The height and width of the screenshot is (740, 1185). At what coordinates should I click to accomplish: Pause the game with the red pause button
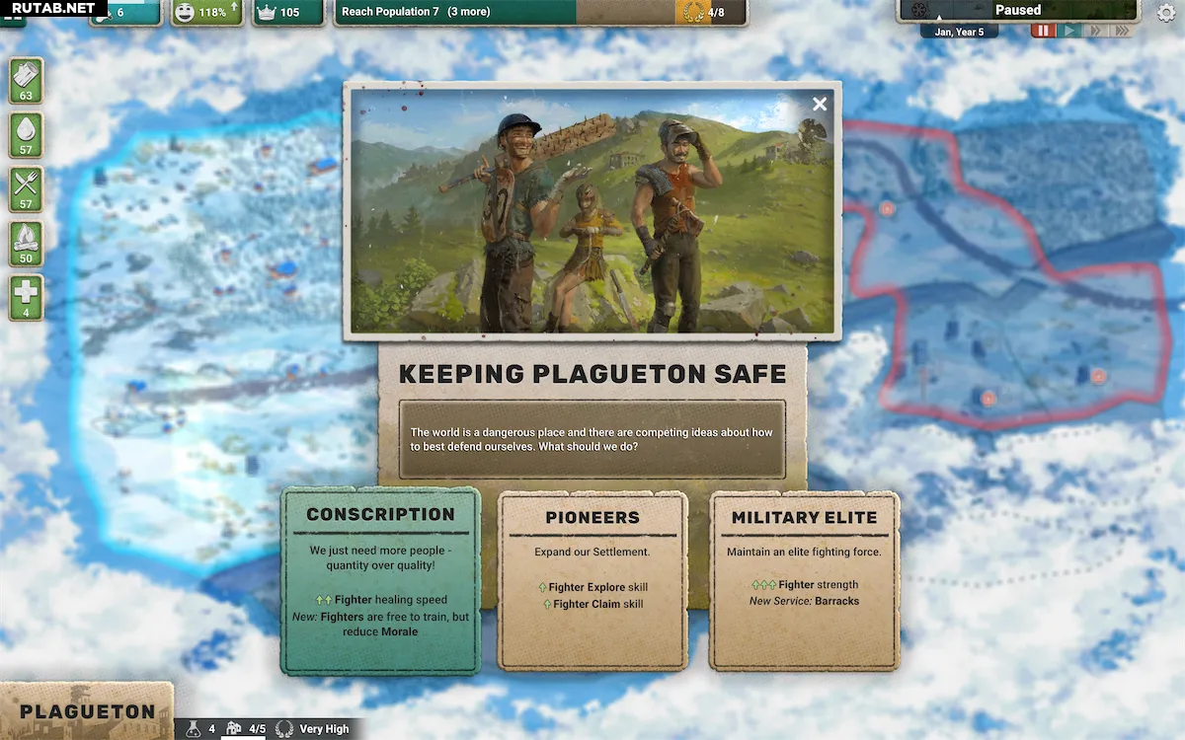point(1043,32)
